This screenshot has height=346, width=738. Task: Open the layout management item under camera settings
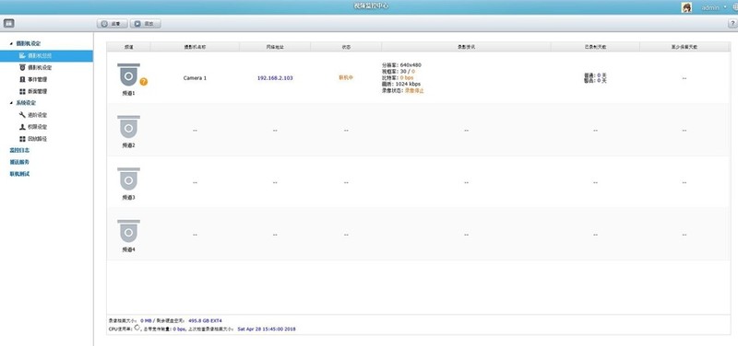tap(33, 91)
